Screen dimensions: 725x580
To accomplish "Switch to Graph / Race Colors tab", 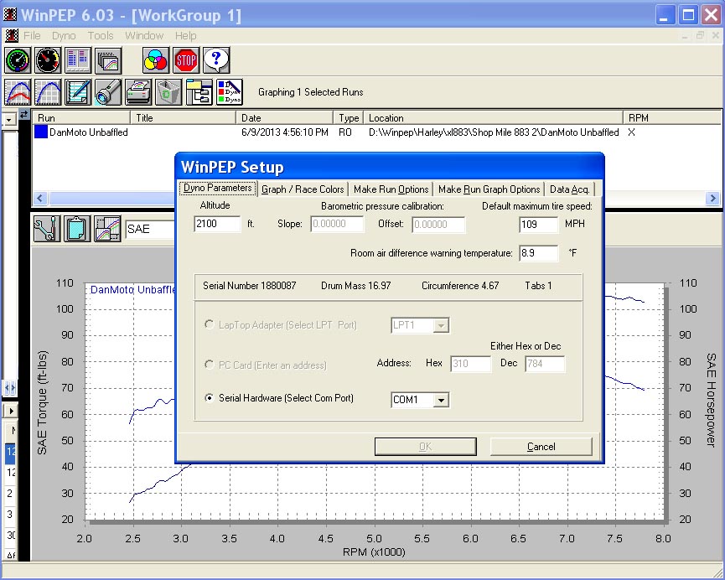I will point(303,189).
